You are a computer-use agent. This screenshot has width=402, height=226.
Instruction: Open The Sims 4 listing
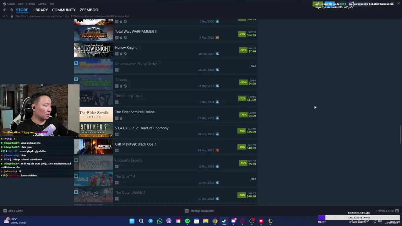point(166,179)
